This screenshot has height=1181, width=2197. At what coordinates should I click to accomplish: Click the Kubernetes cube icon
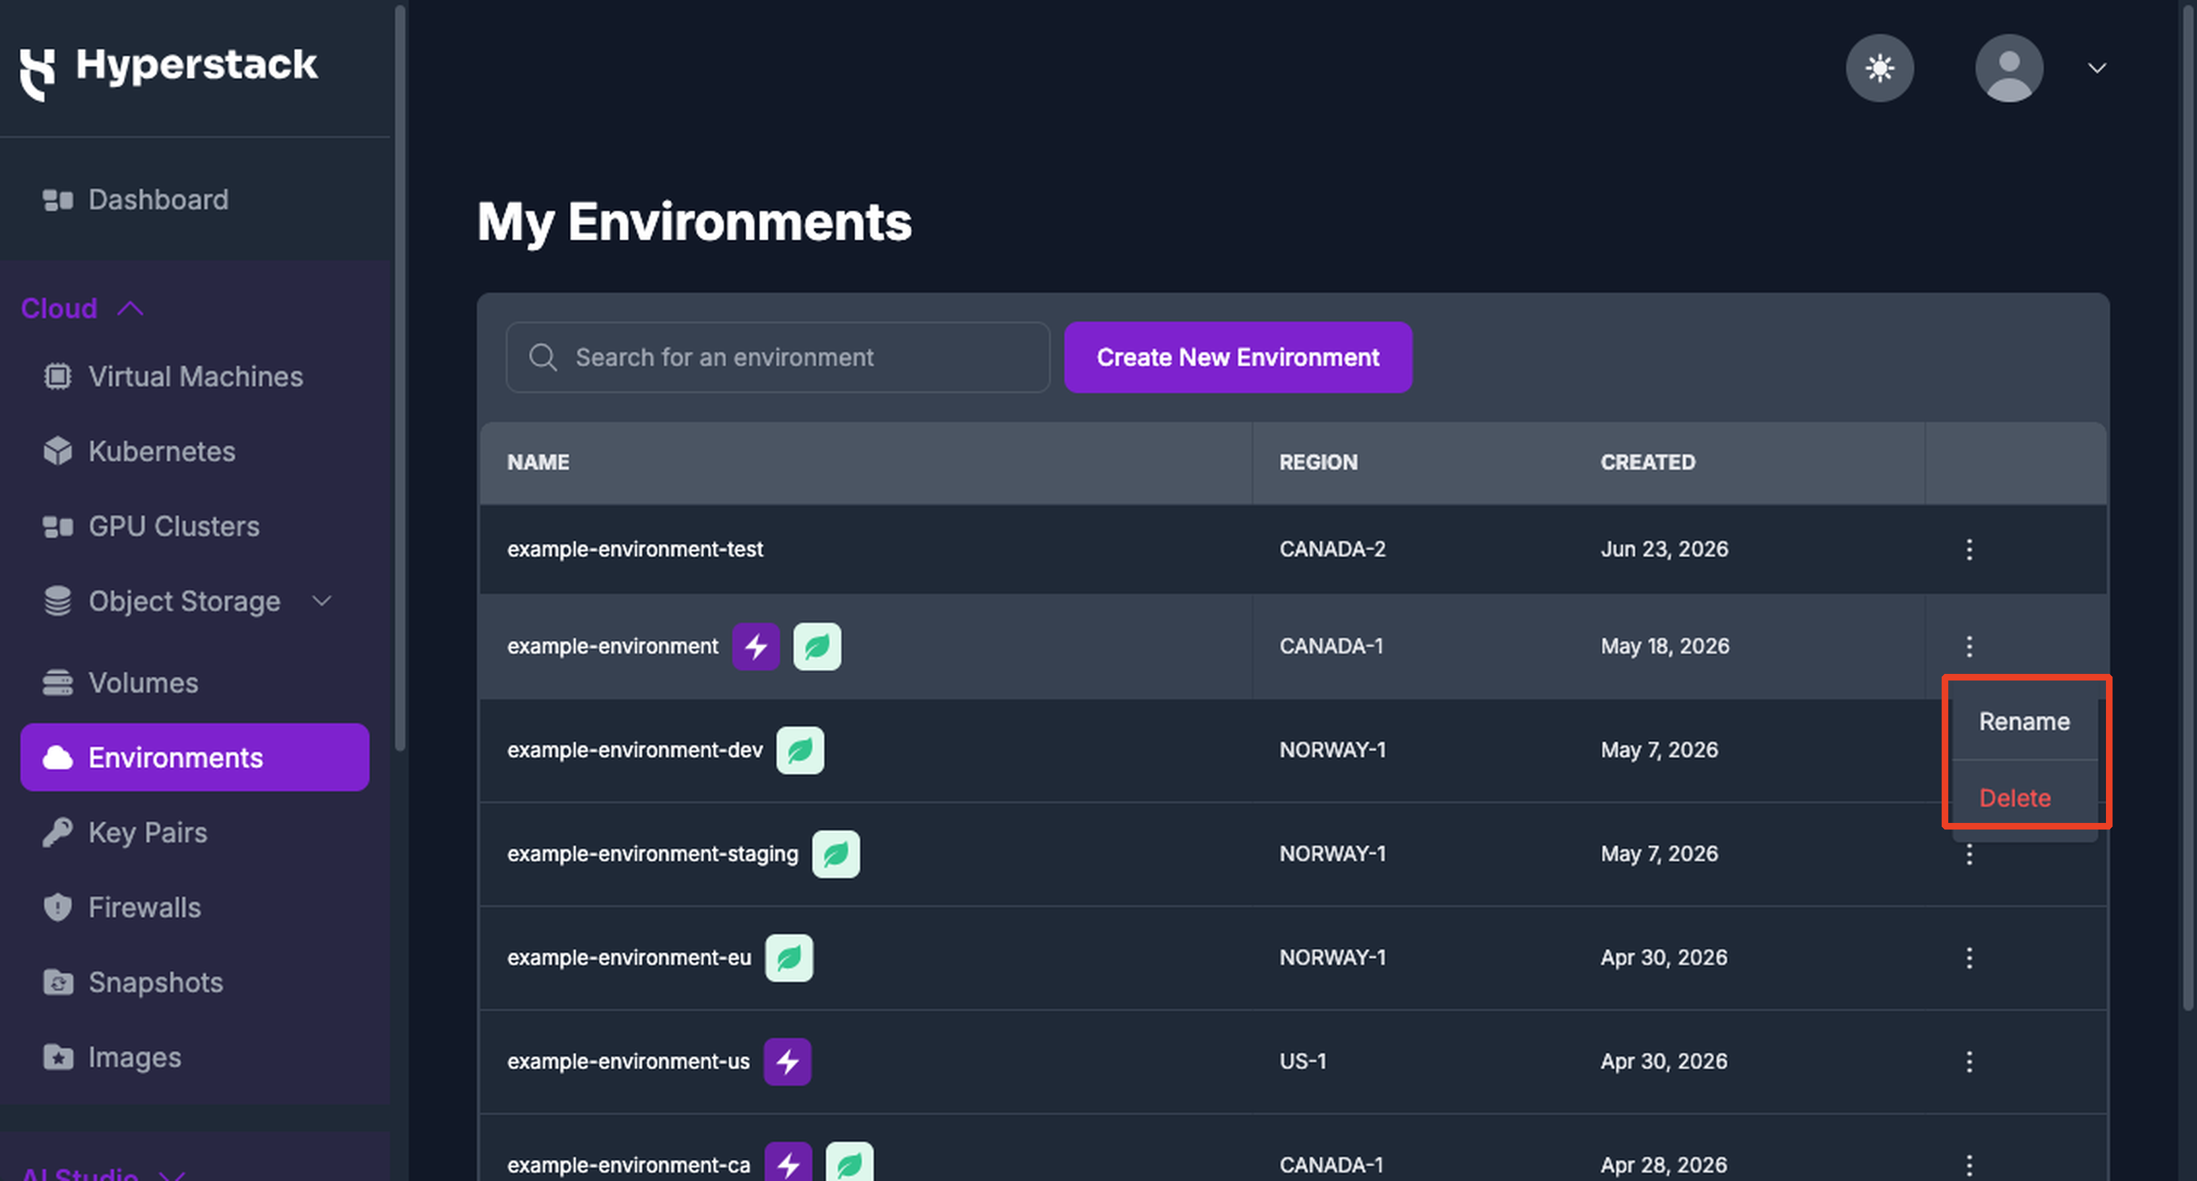[58, 451]
